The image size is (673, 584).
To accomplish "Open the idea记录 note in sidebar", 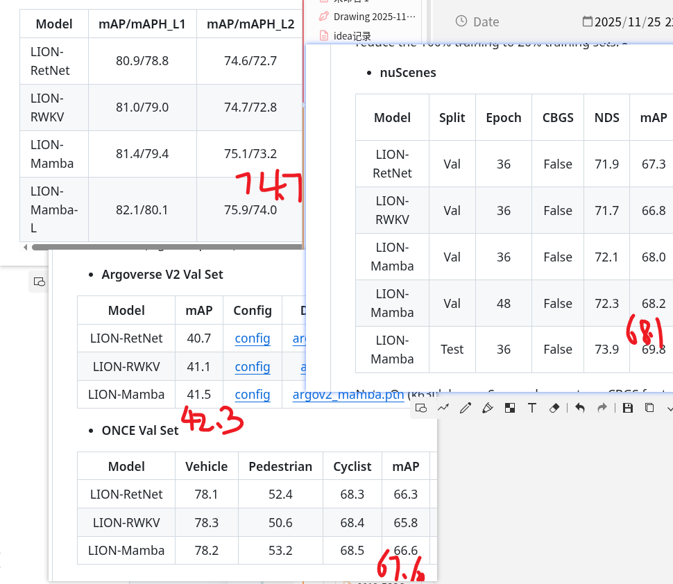I will 352,36.
